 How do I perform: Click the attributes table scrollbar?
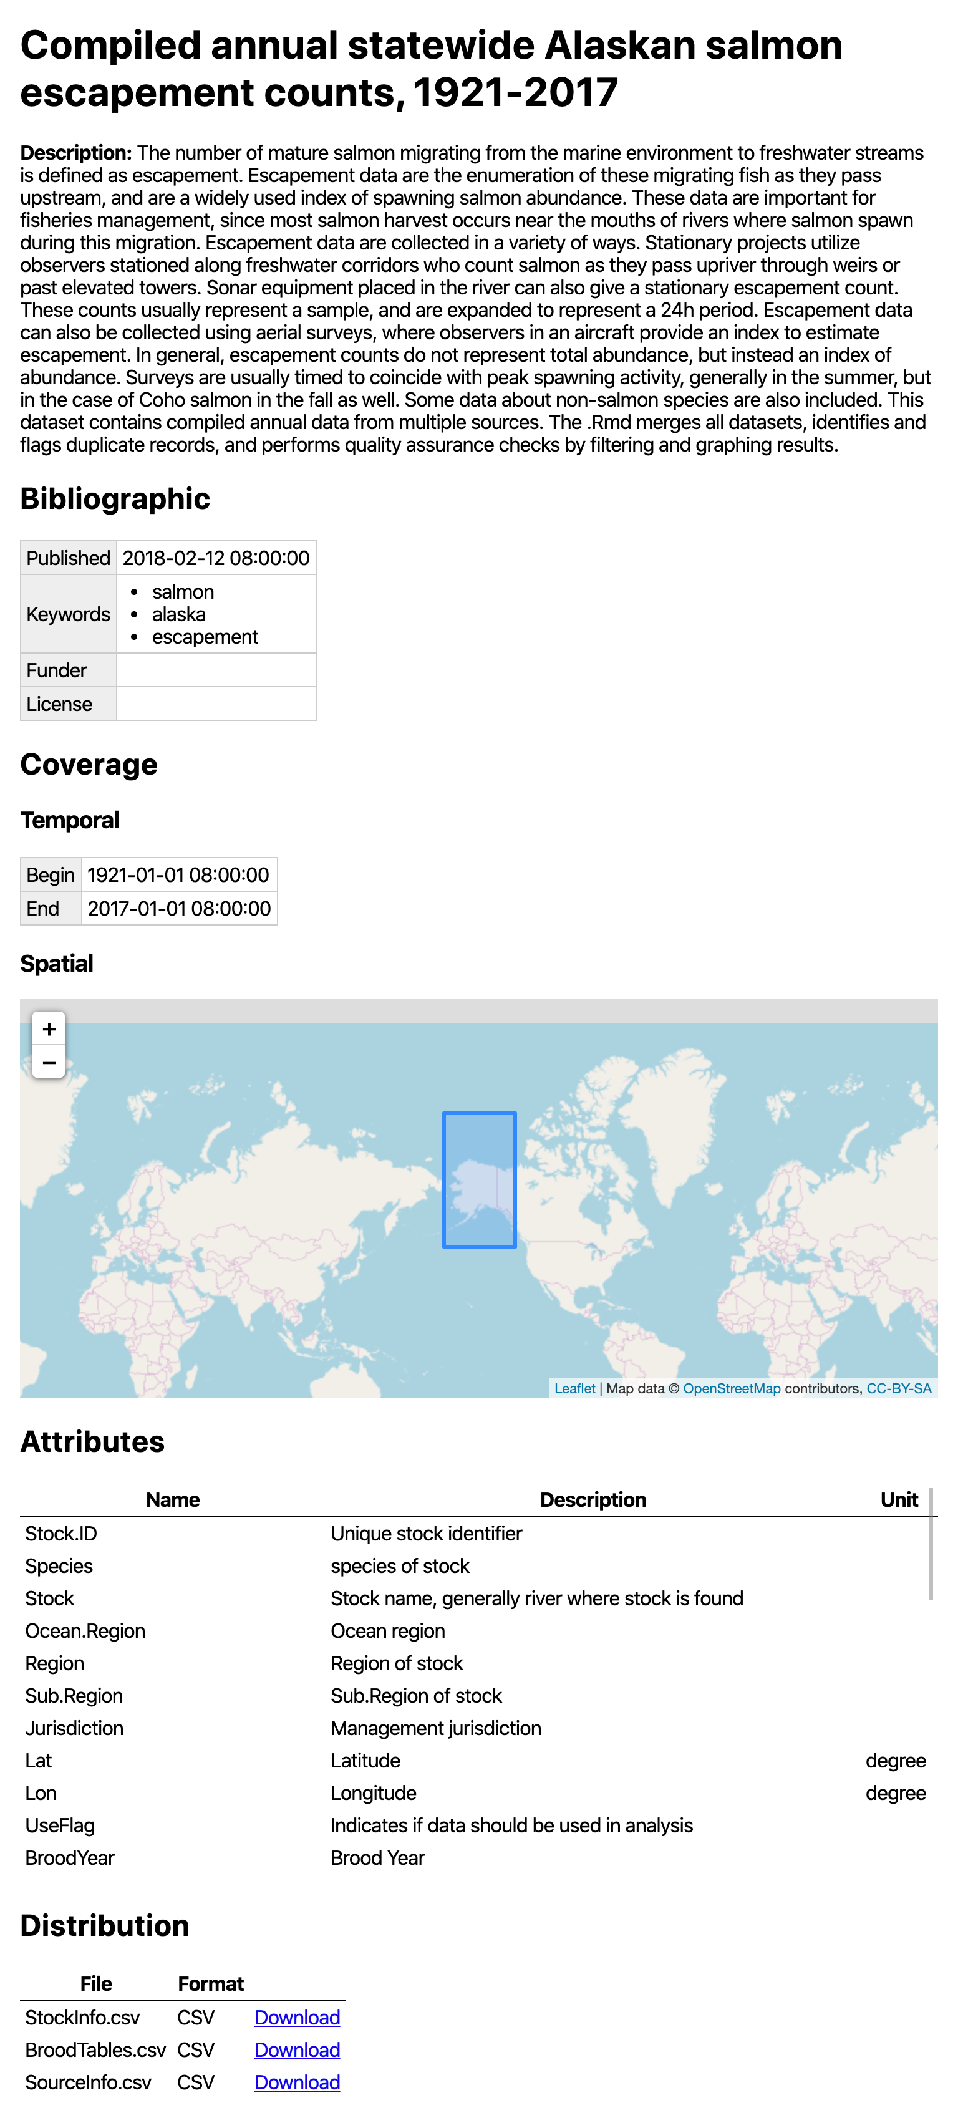[x=931, y=1543]
